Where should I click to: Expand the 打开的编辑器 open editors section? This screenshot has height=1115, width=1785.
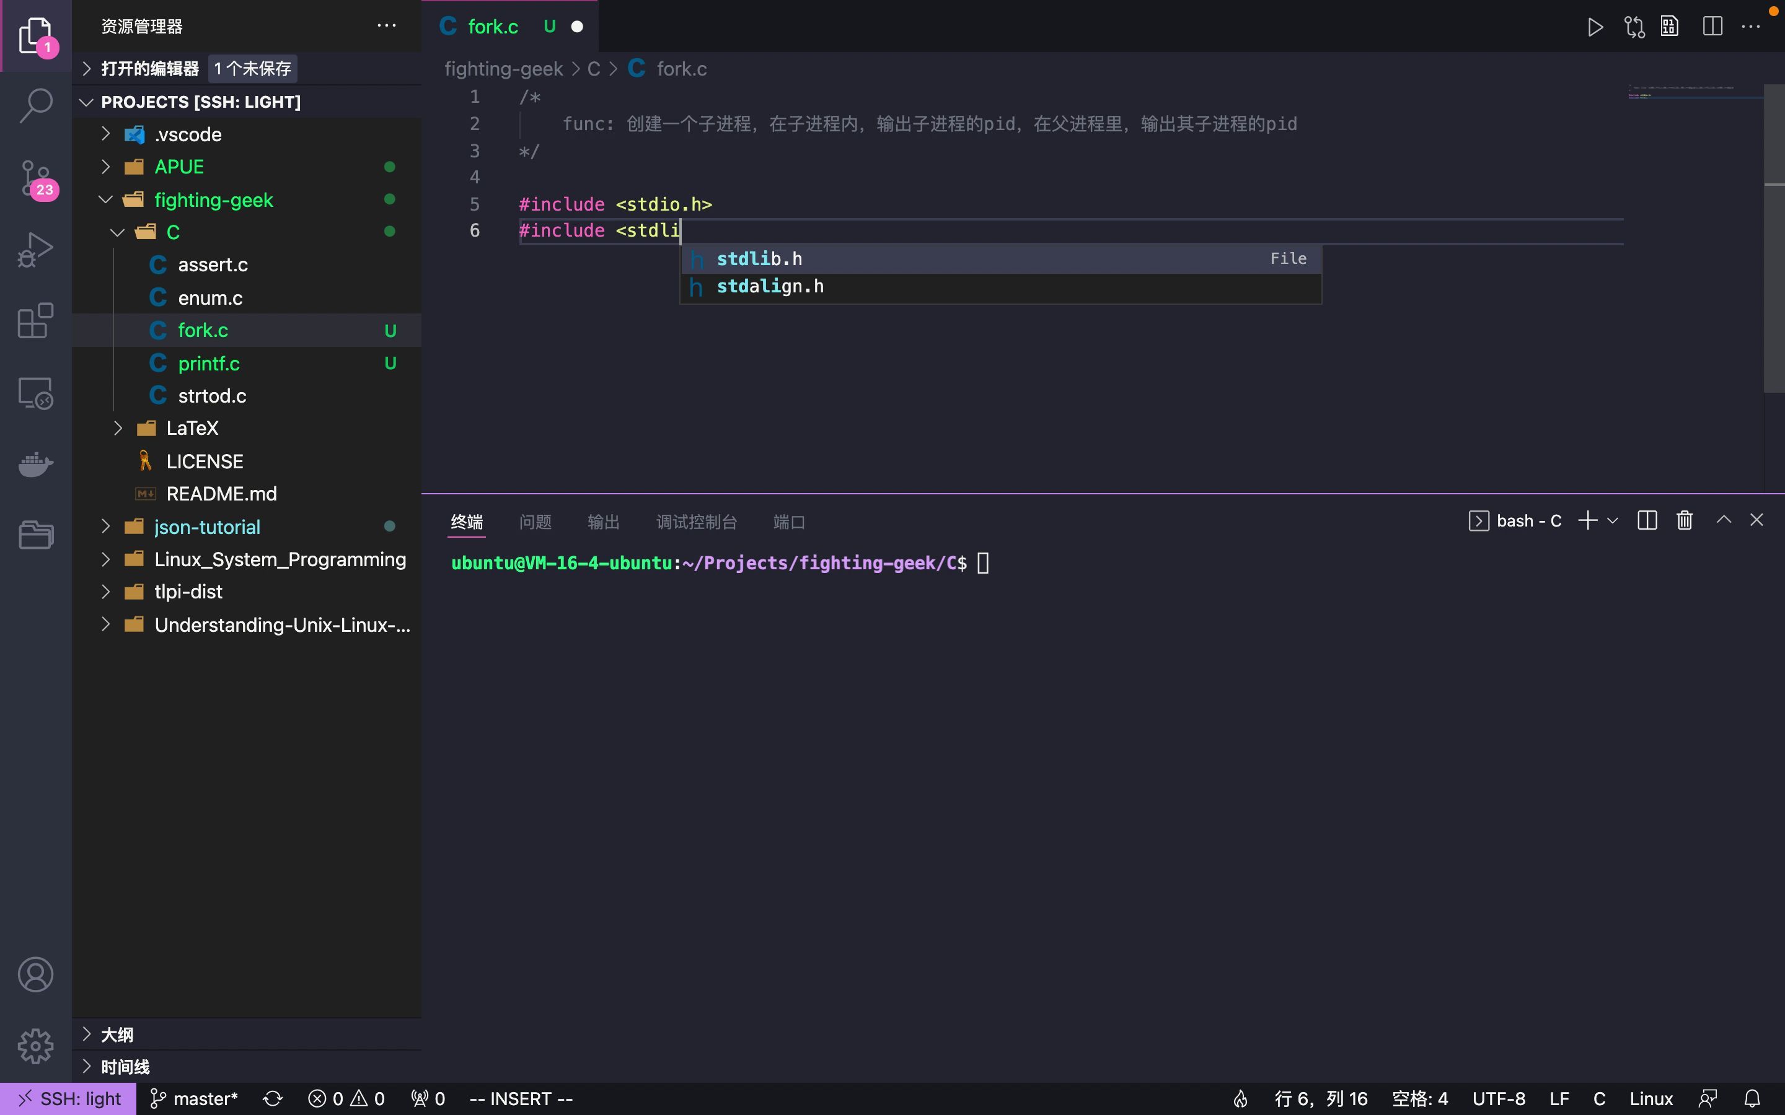point(246,69)
